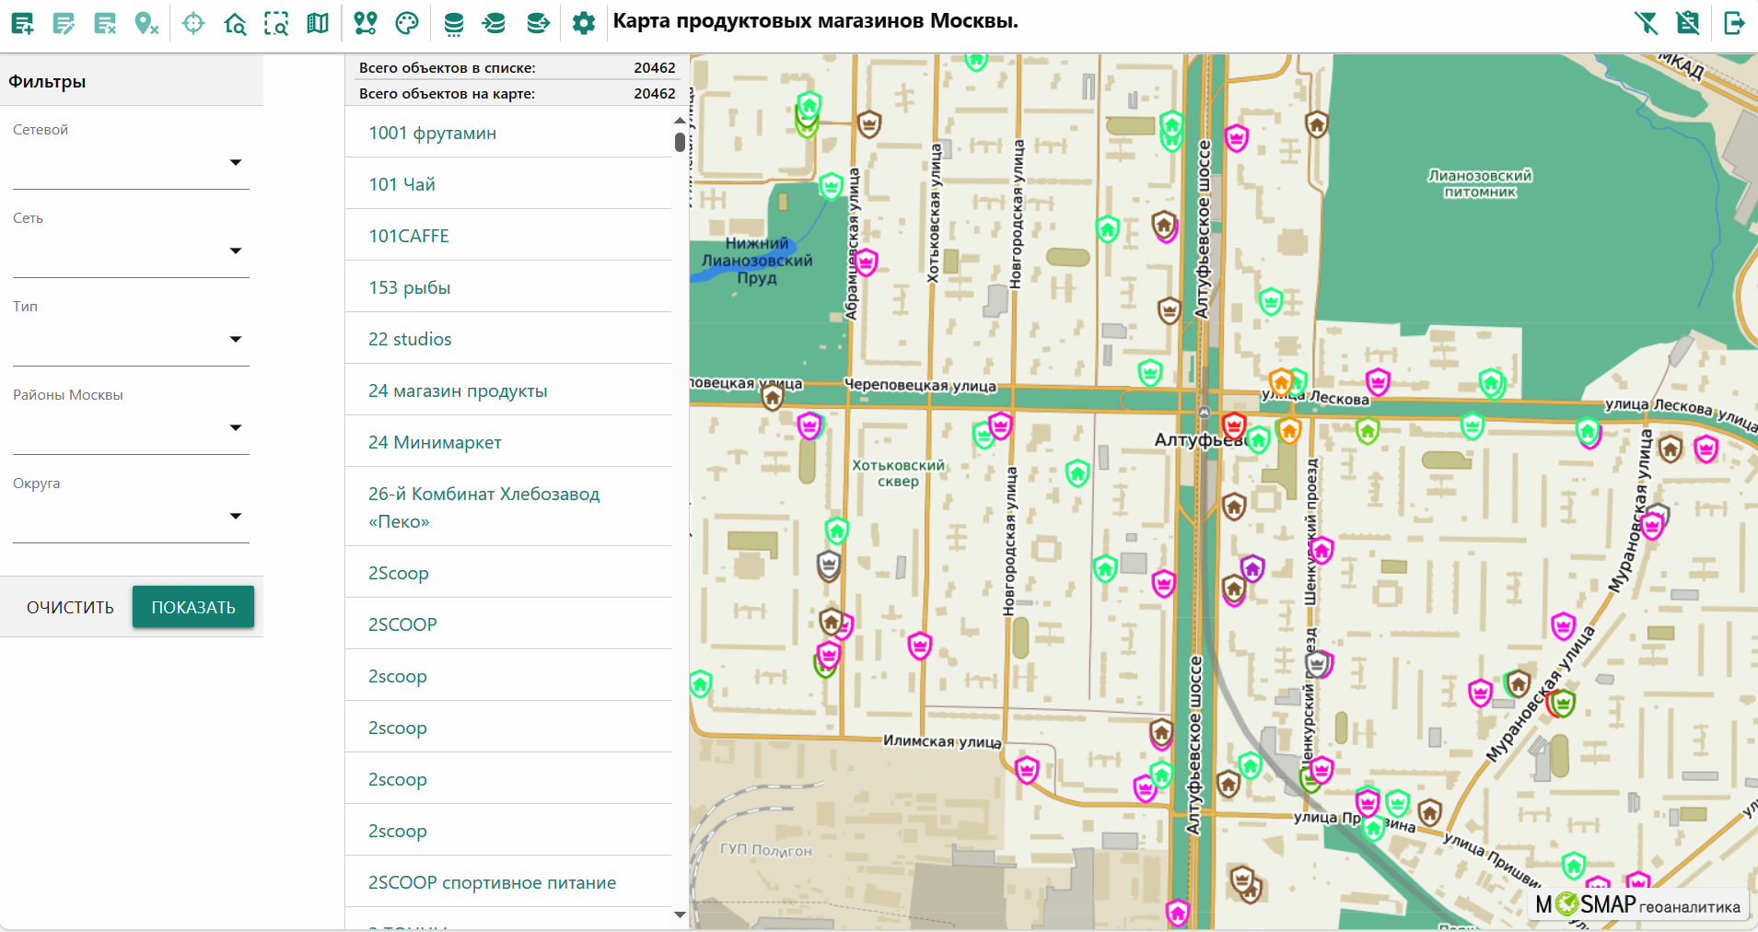
Task: Click the route between markers icon
Action: (366, 23)
